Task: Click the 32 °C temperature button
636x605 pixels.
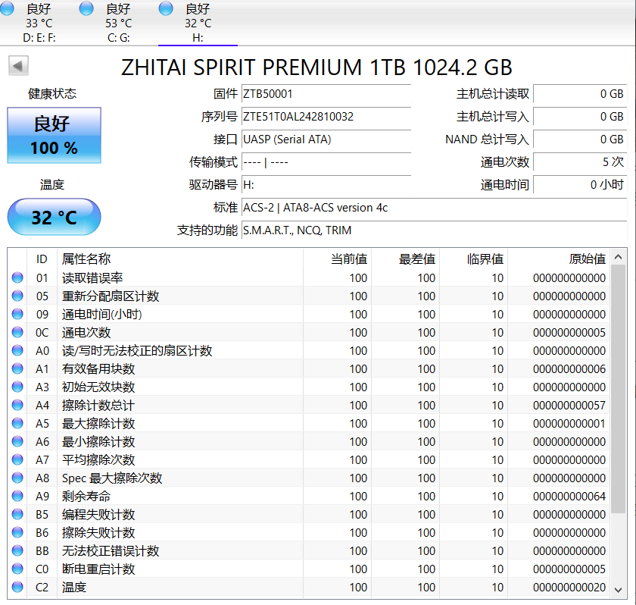Action: pyautogui.click(x=54, y=218)
